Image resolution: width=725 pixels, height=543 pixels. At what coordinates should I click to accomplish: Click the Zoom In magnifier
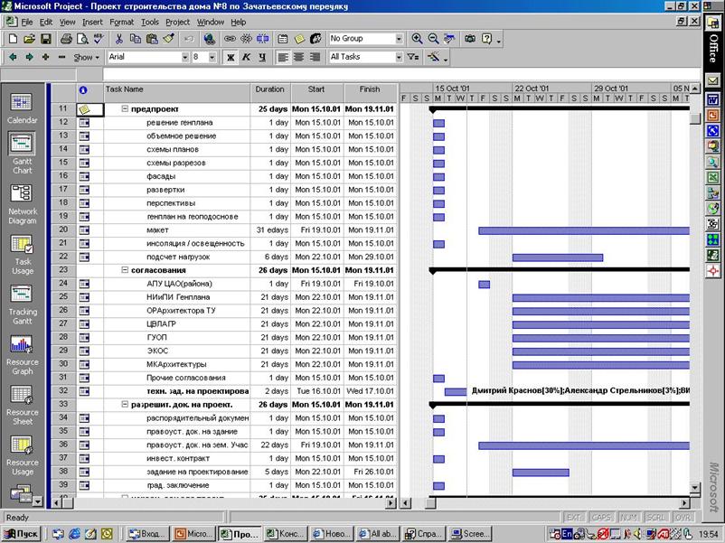click(x=417, y=39)
